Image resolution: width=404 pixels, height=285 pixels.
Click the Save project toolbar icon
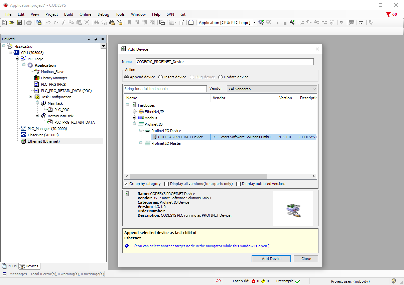point(19,23)
